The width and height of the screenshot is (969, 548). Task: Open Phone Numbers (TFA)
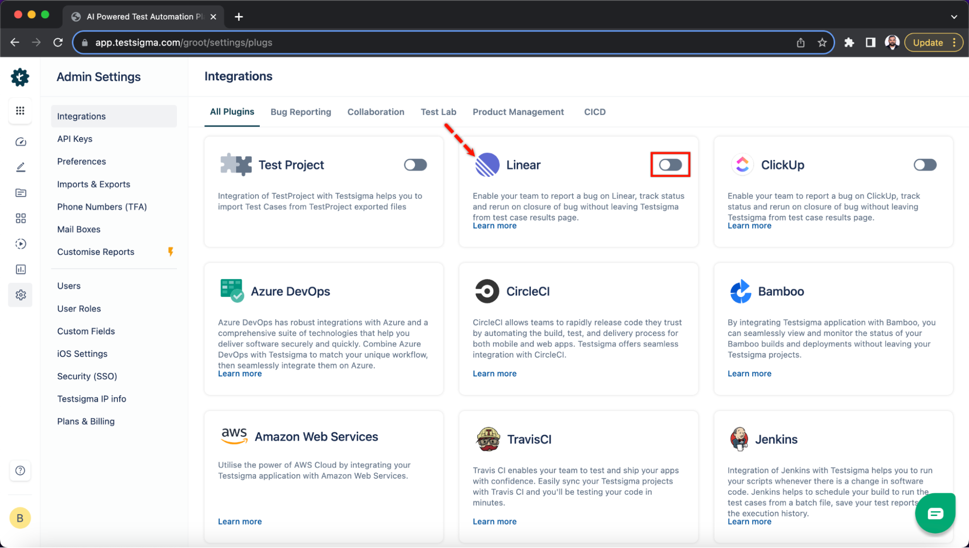click(x=102, y=207)
